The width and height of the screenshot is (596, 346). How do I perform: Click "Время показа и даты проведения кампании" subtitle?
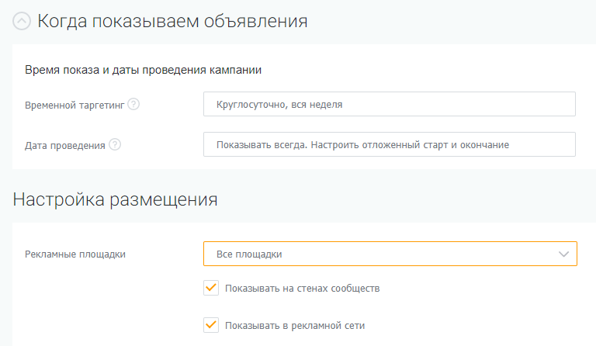(143, 70)
